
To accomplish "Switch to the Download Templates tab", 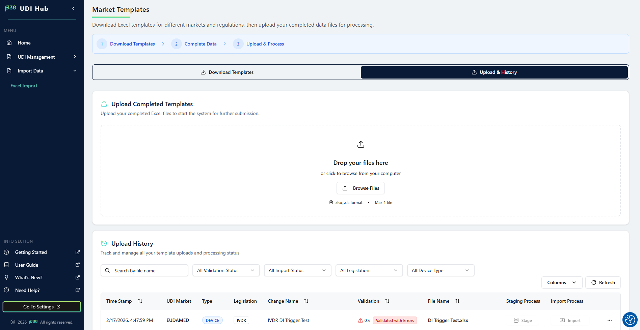I will pos(227,72).
